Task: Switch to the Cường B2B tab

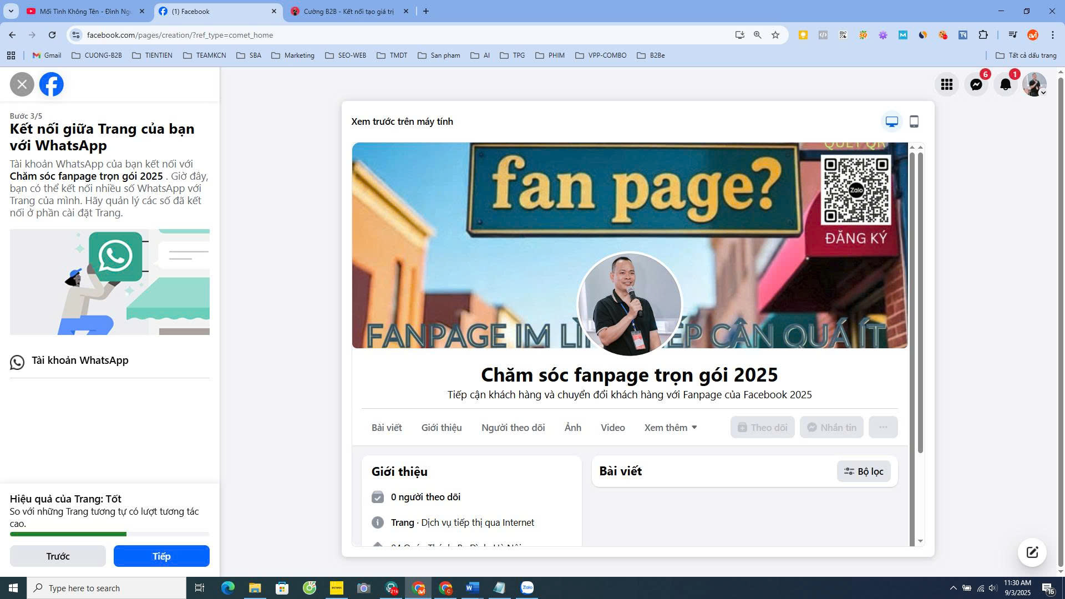Action: click(349, 11)
